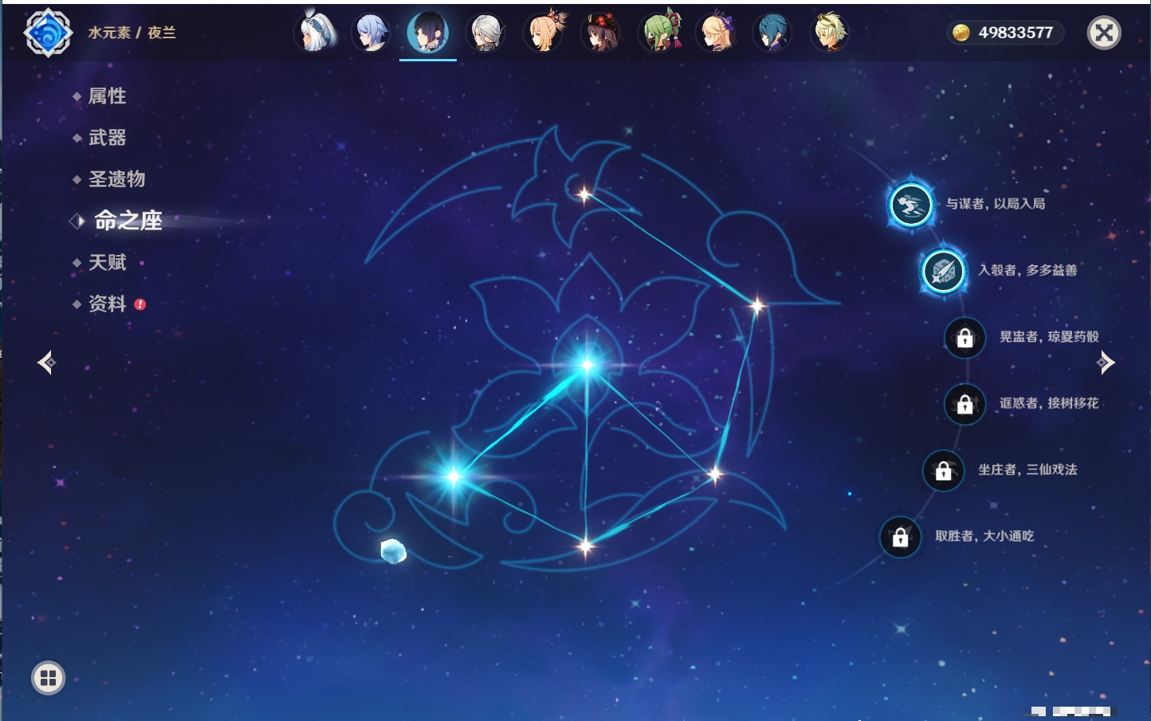Select the green-haired character avatar

pos(659,33)
